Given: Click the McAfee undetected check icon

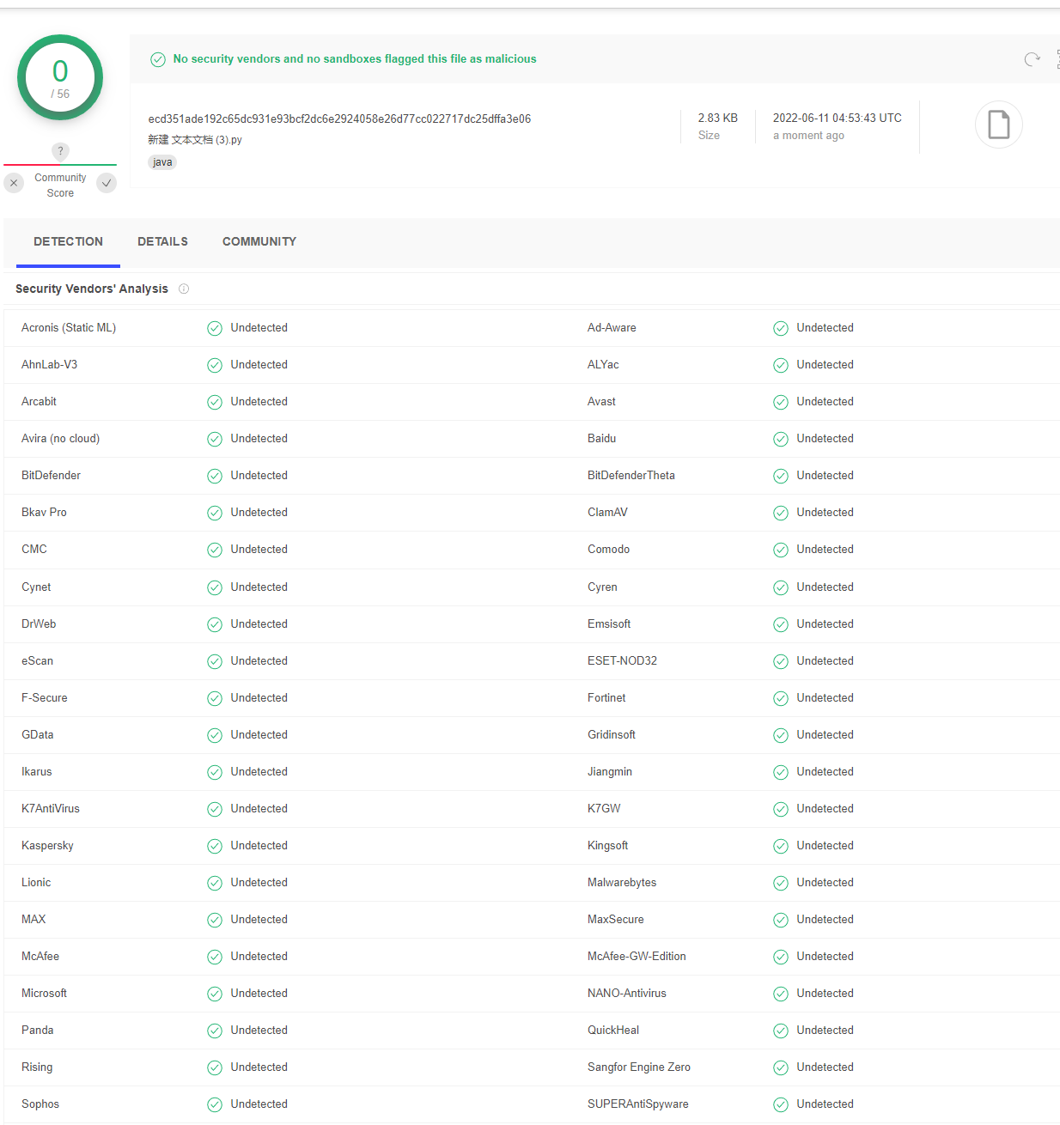Looking at the screenshot, I should pyautogui.click(x=215, y=957).
